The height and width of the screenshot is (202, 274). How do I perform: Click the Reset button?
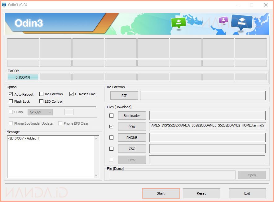click(201, 193)
